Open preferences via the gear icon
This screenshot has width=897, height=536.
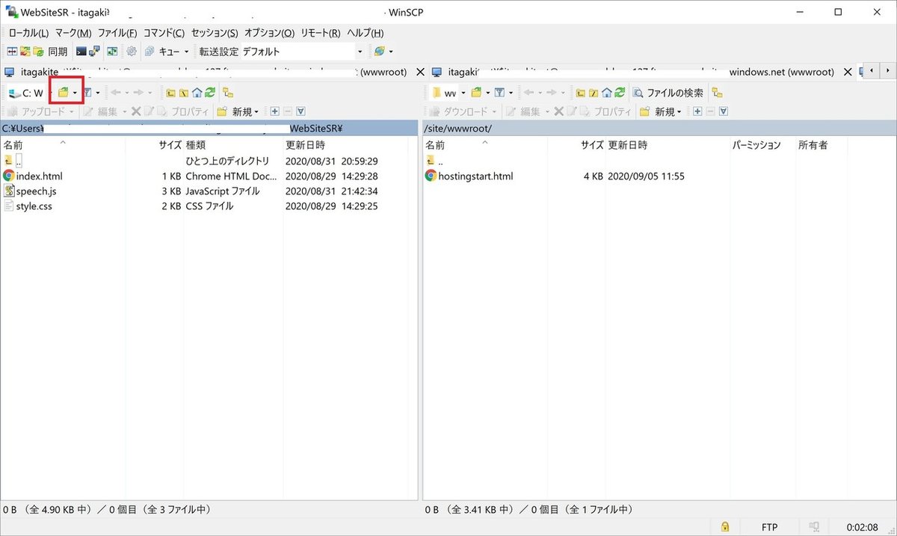coord(131,52)
